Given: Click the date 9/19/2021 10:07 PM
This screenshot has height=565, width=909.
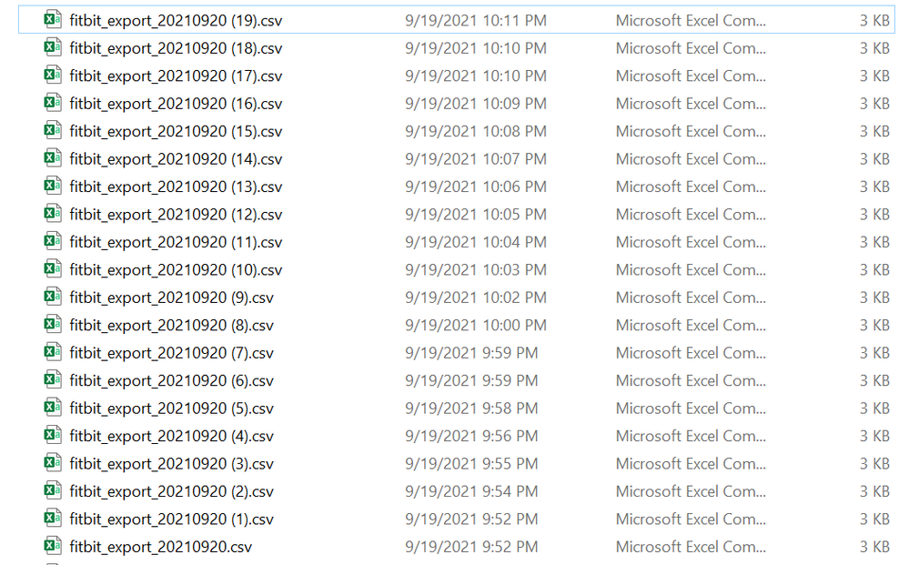Looking at the screenshot, I should (475, 159).
